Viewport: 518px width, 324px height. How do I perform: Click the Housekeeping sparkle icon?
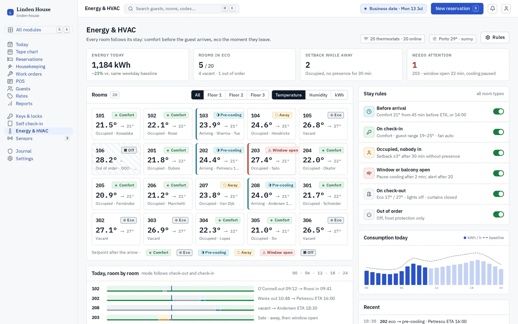coord(10,67)
